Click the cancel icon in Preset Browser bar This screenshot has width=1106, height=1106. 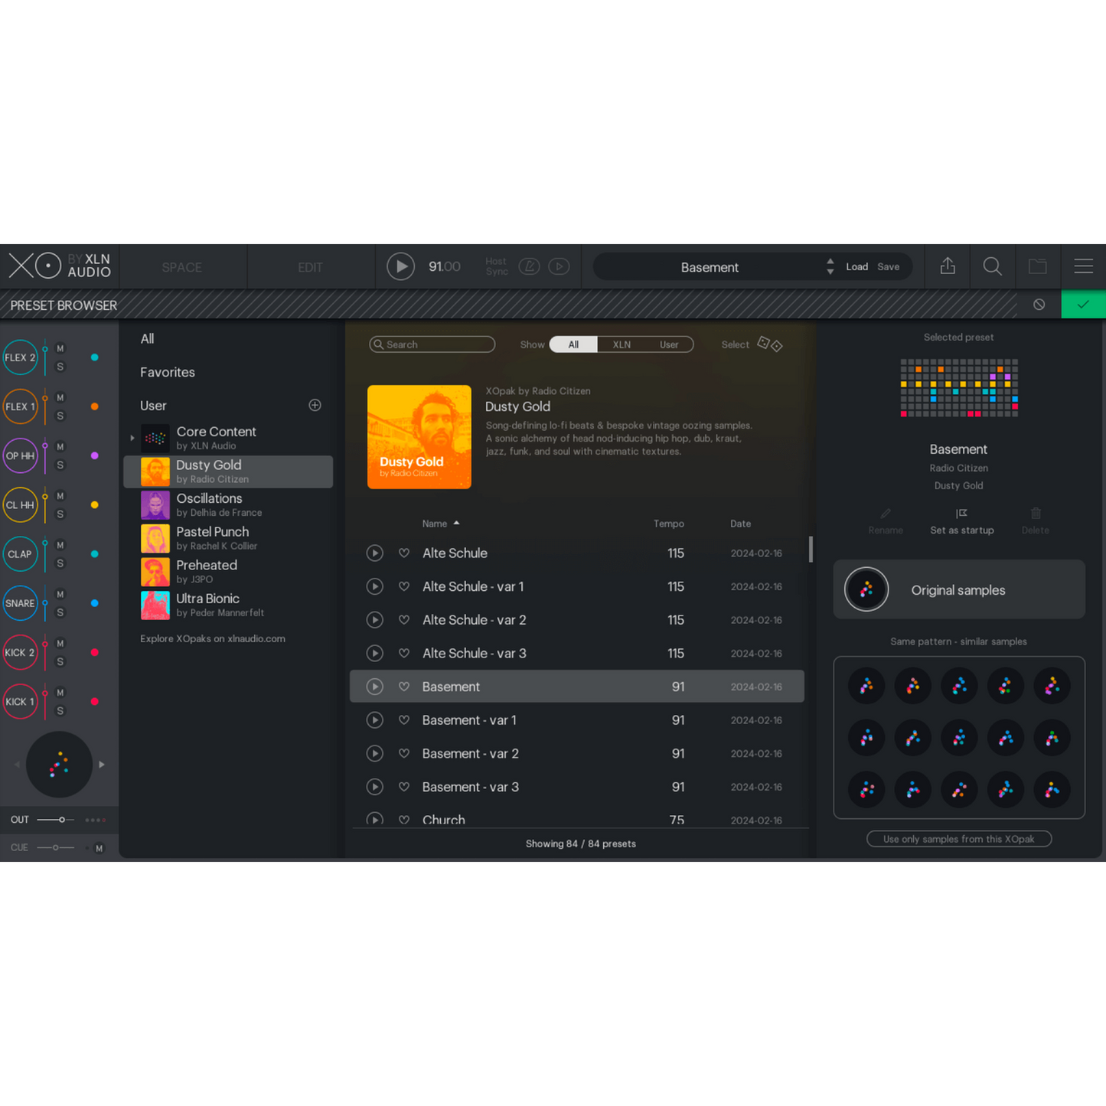(1039, 305)
